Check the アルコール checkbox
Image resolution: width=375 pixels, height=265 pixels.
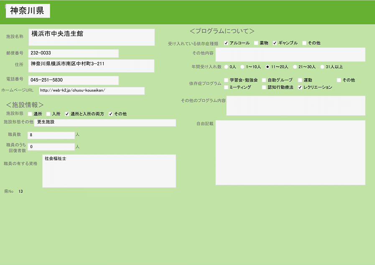click(x=226, y=43)
